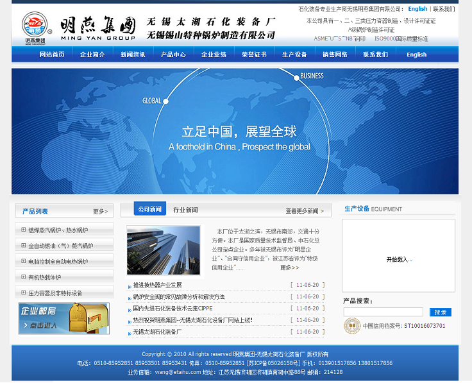Open news 热烈祝贺明燕集团 website launch
The height and width of the screenshot is (383, 472).
coord(192,320)
